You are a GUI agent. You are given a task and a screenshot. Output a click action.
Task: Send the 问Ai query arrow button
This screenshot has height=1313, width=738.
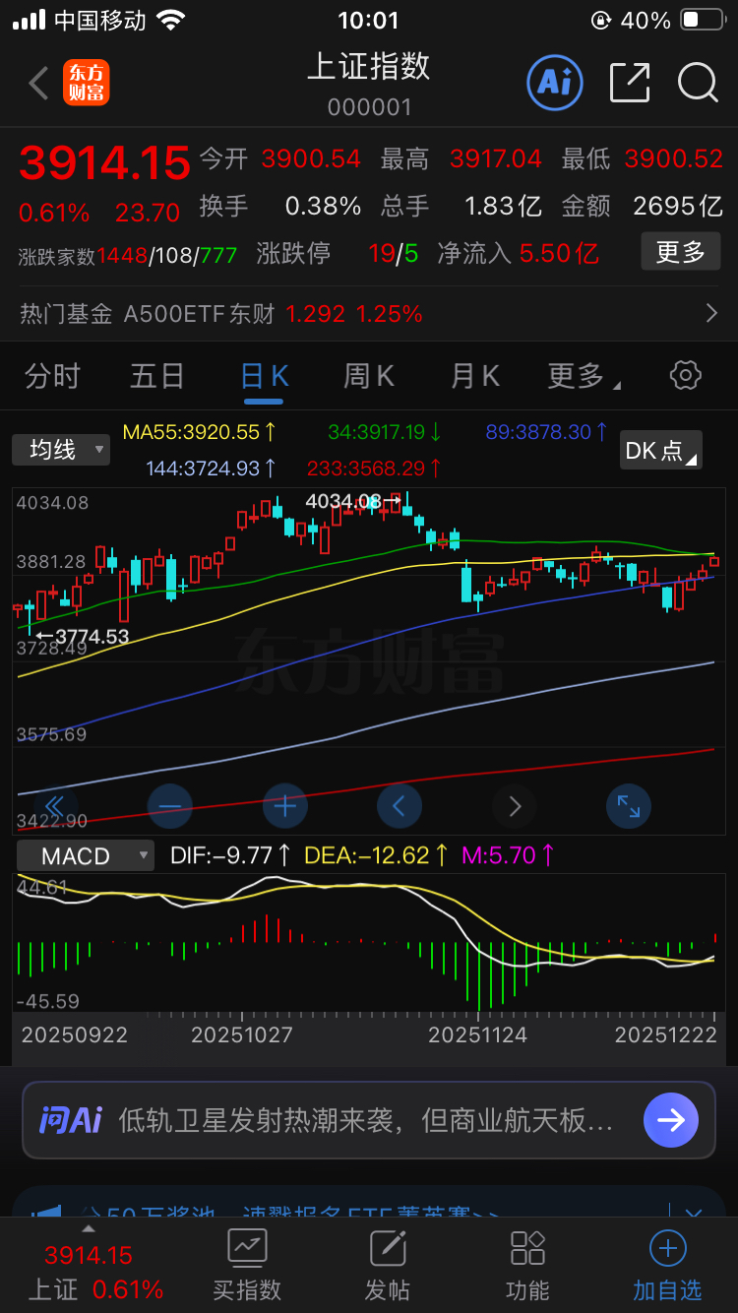point(671,1120)
